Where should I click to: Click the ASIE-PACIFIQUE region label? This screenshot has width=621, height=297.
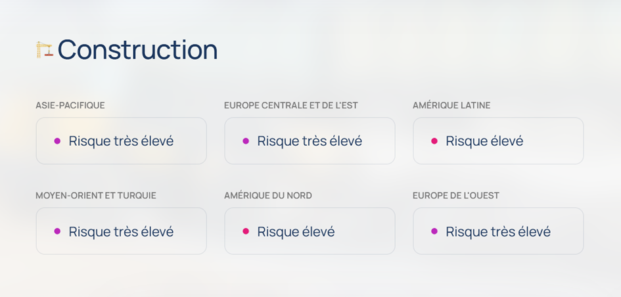tap(70, 105)
